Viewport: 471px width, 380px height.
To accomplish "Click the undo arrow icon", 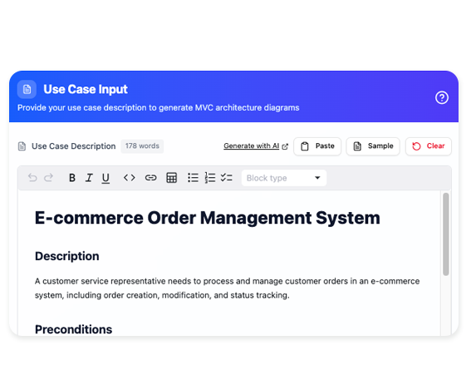I will tap(32, 178).
